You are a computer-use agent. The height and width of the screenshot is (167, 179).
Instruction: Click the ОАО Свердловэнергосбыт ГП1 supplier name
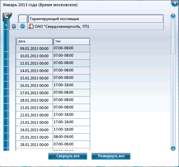[x=62, y=26]
